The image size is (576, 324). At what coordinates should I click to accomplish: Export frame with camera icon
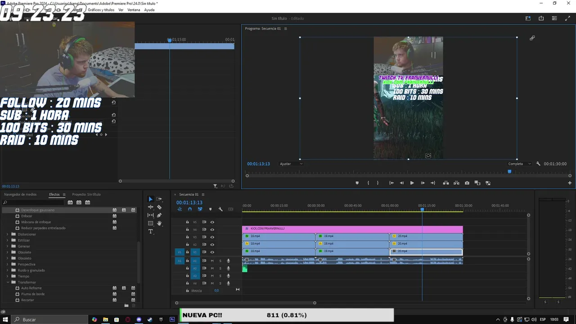[x=467, y=183]
